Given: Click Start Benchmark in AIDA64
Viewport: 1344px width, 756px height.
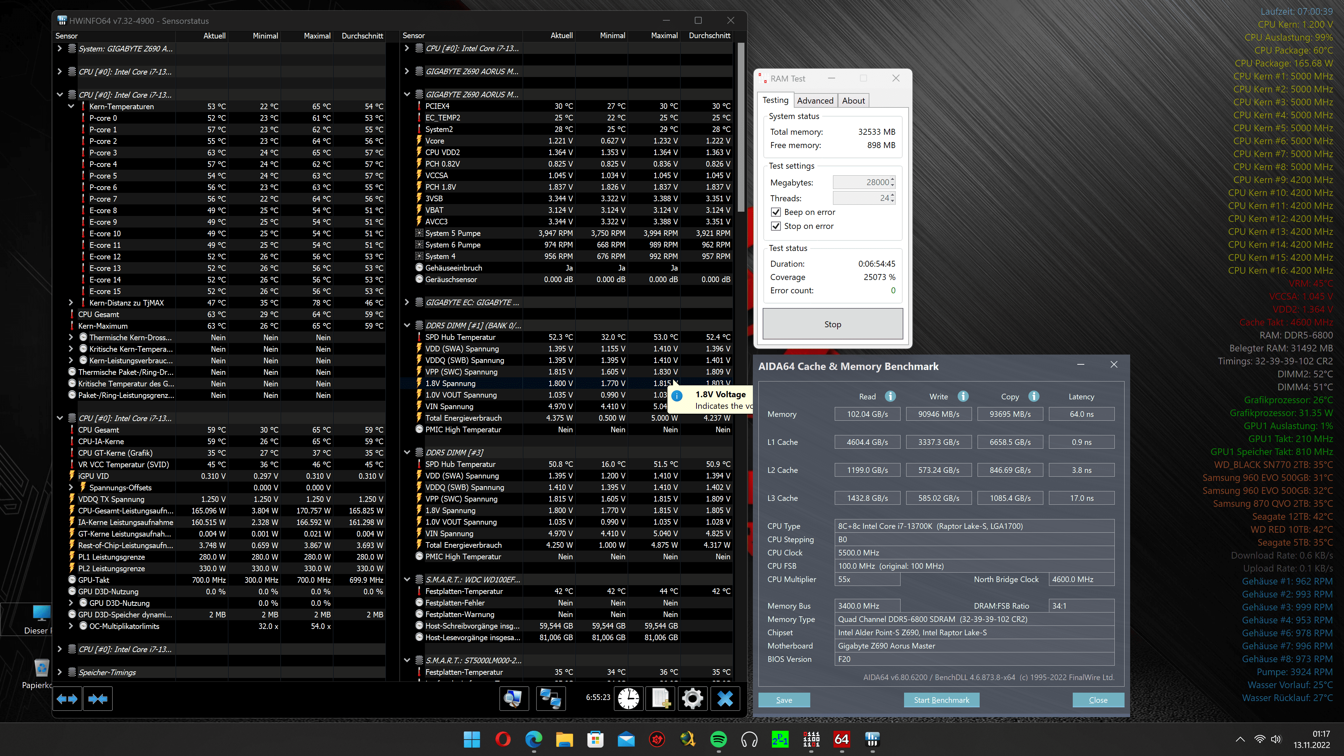Looking at the screenshot, I should pos(941,700).
